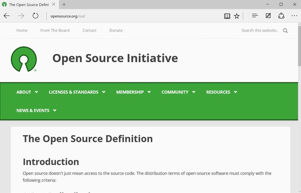
Task: Open Reading view book icon
Action: coord(227,16)
